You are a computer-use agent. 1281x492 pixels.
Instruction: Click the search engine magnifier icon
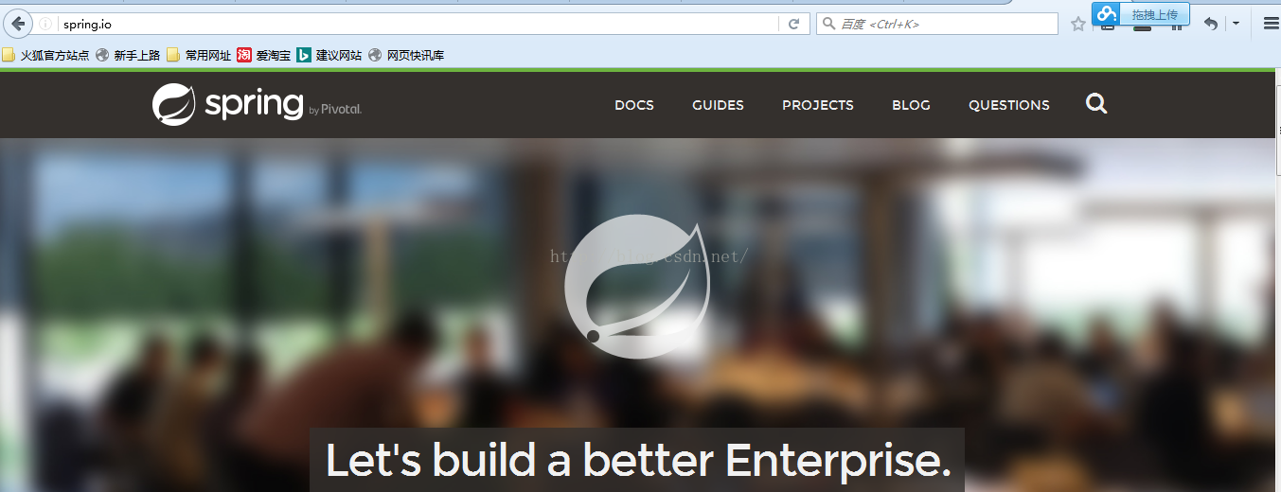pyautogui.click(x=828, y=24)
